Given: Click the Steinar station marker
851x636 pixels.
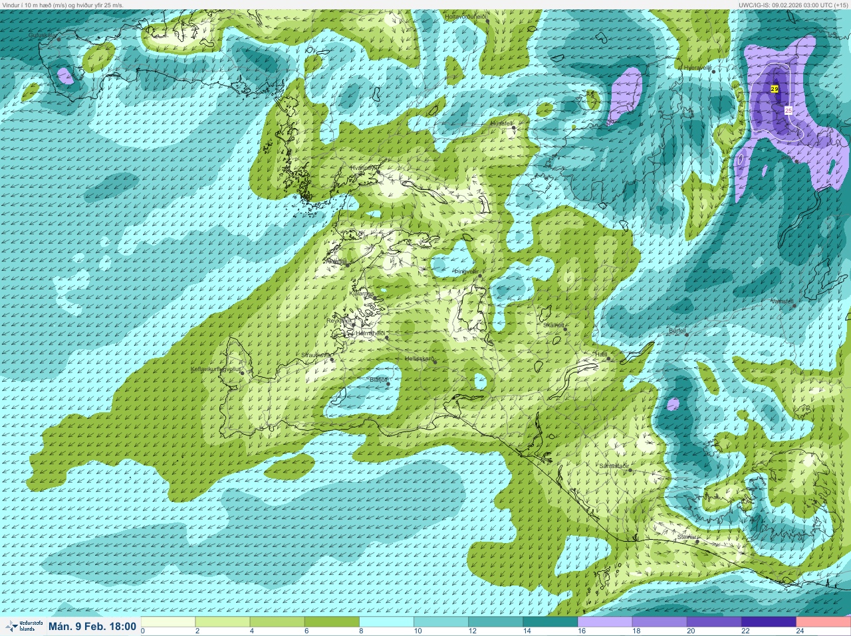Looking at the screenshot, I should tap(697, 542).
